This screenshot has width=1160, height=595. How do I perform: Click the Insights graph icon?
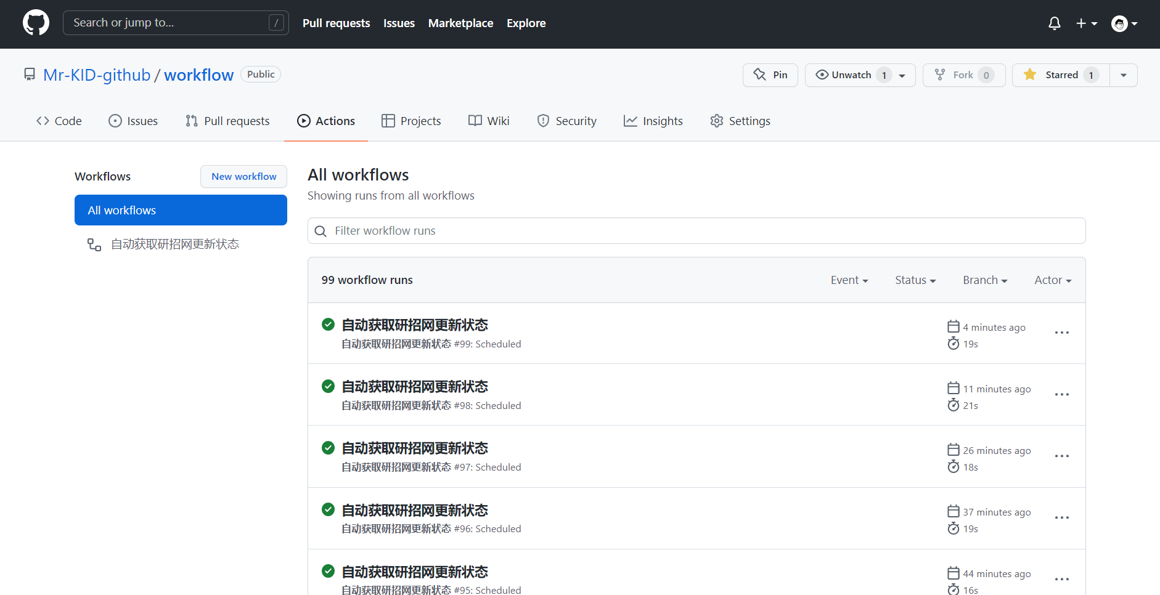click(631, 121)
